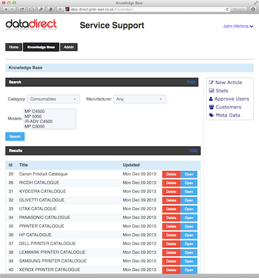The image size is (259, 278).
Task: Click the browser back arrow button
Action: coord(6,9)
